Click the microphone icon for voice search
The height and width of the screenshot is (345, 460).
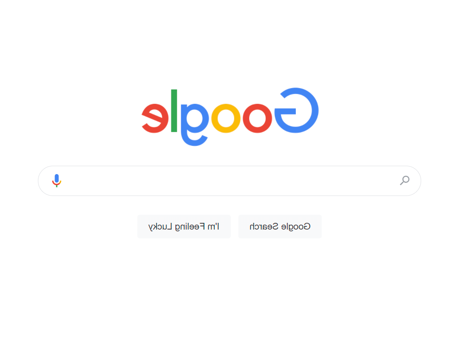57,181
